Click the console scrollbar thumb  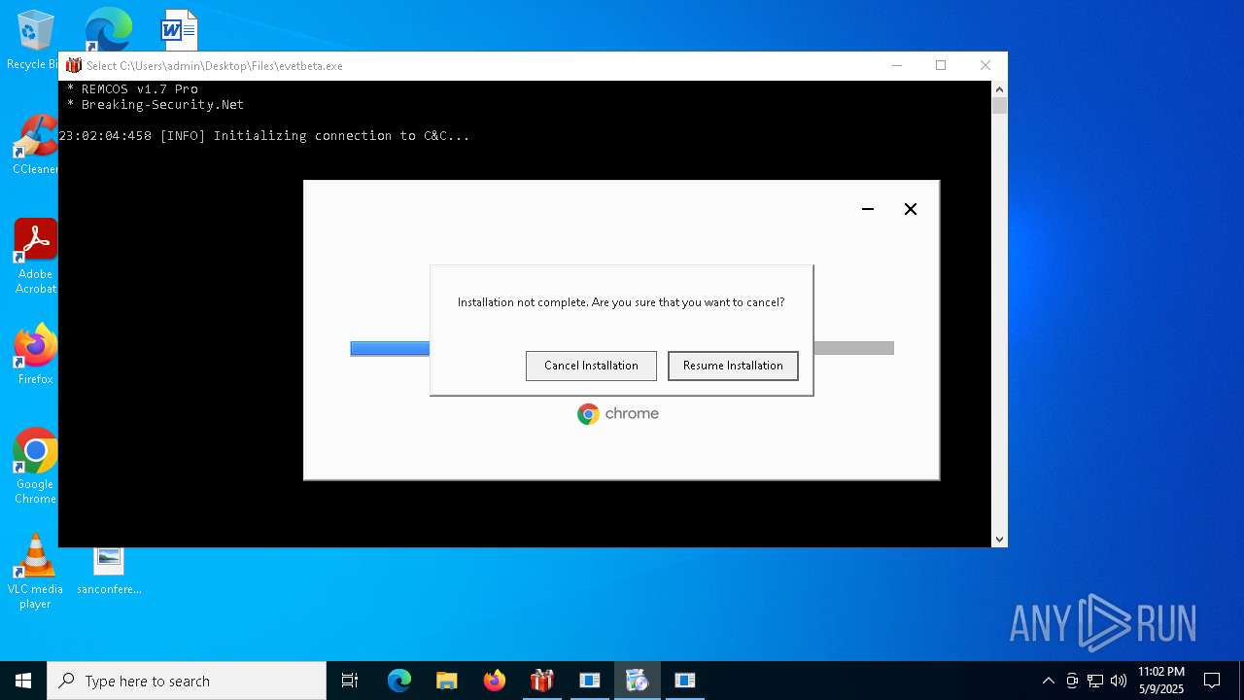(x=999, y=105)
